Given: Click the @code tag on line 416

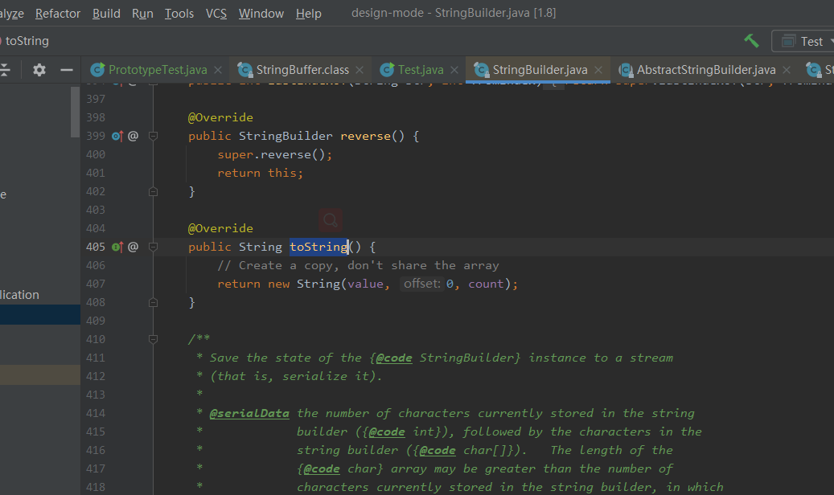Looking at the screenshot, I should tap(438, 450).
